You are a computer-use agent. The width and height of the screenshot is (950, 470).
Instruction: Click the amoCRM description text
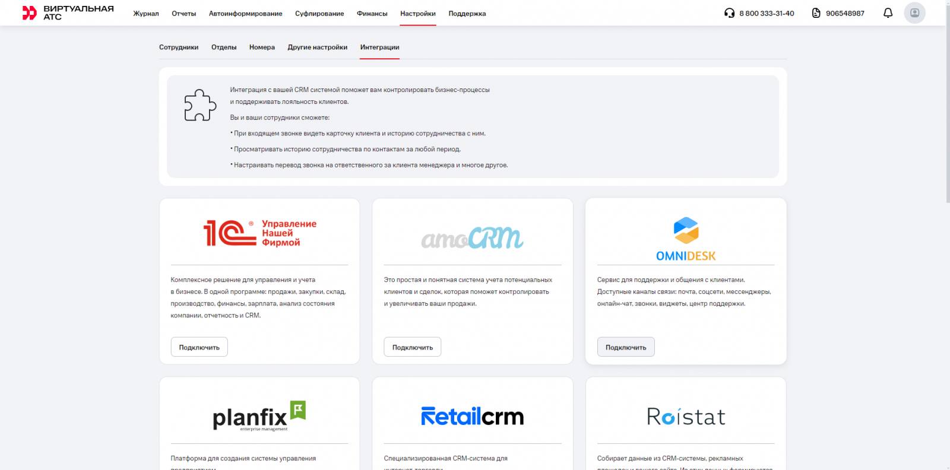(468, 292)
